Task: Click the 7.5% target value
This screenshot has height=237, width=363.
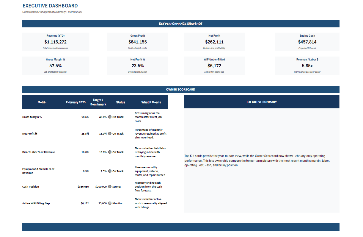Action: (104, 171)
